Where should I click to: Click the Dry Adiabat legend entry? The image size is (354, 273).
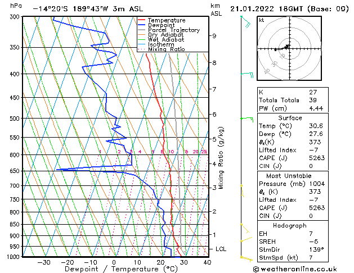161,35
